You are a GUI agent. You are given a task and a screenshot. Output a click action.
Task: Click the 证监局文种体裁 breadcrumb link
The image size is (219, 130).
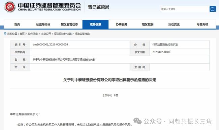pyautogui.click(x=63, y=34)
